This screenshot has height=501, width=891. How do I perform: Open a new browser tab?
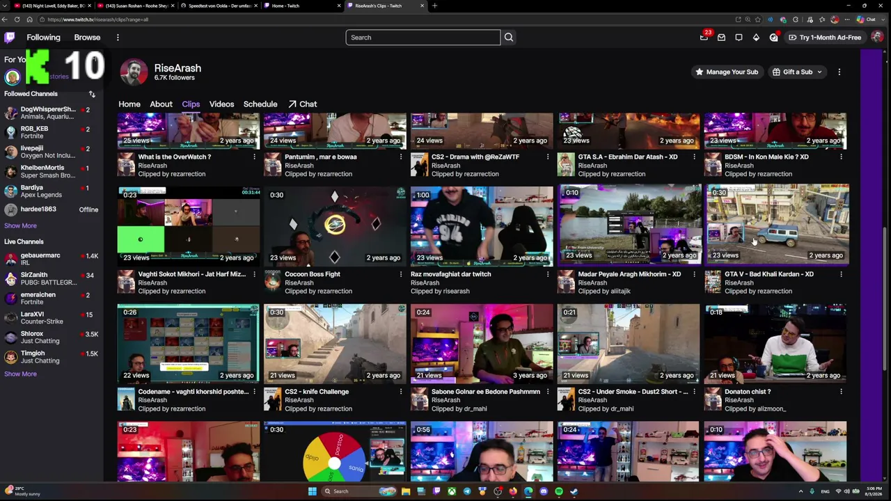pyautogui.click(x=434, y=6)
